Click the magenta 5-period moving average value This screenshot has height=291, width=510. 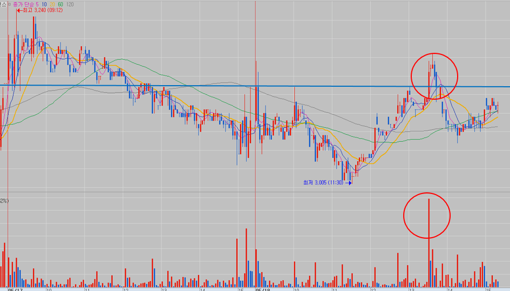point(37,4)
